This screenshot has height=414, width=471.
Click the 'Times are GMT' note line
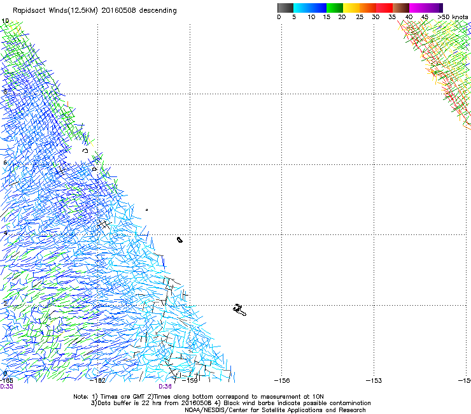pos(199,397)
